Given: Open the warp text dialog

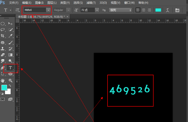Looking at the screenshot, I should point(168,10).
